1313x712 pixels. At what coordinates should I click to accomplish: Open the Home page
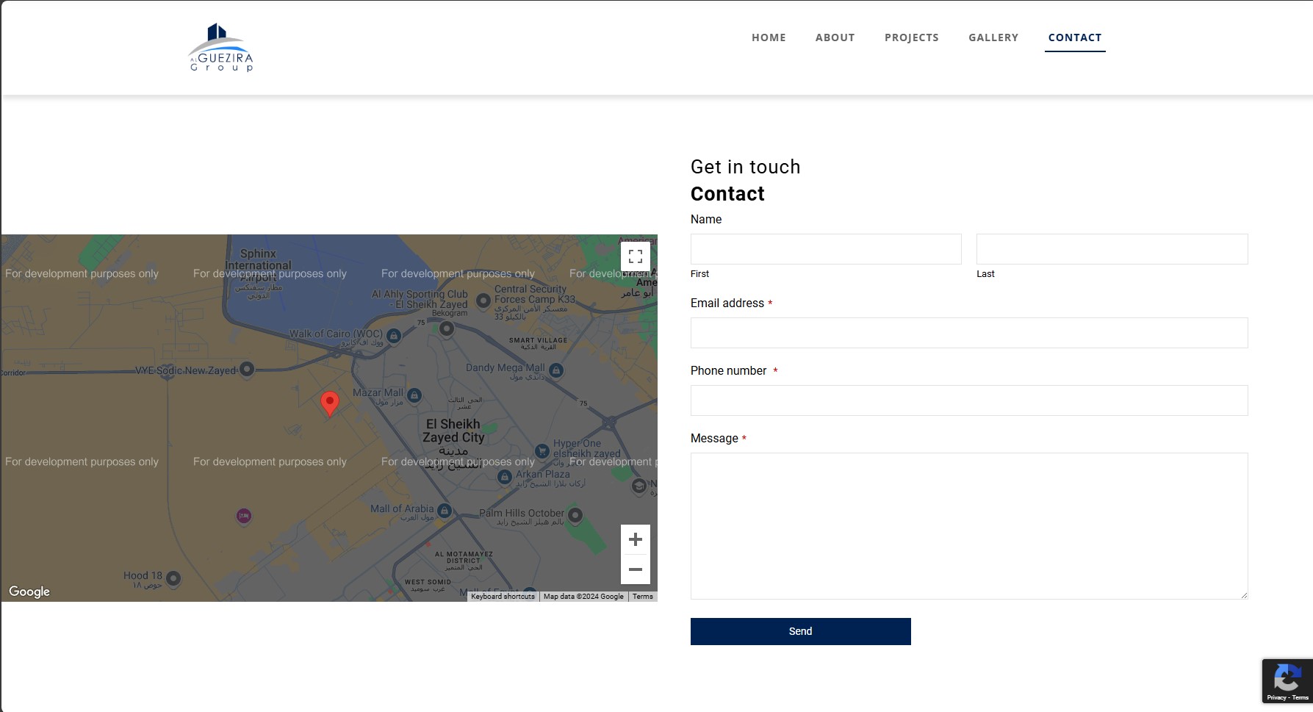(769, 37)
